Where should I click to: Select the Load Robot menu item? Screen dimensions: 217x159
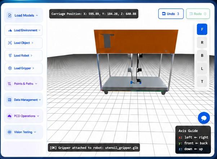24,55
